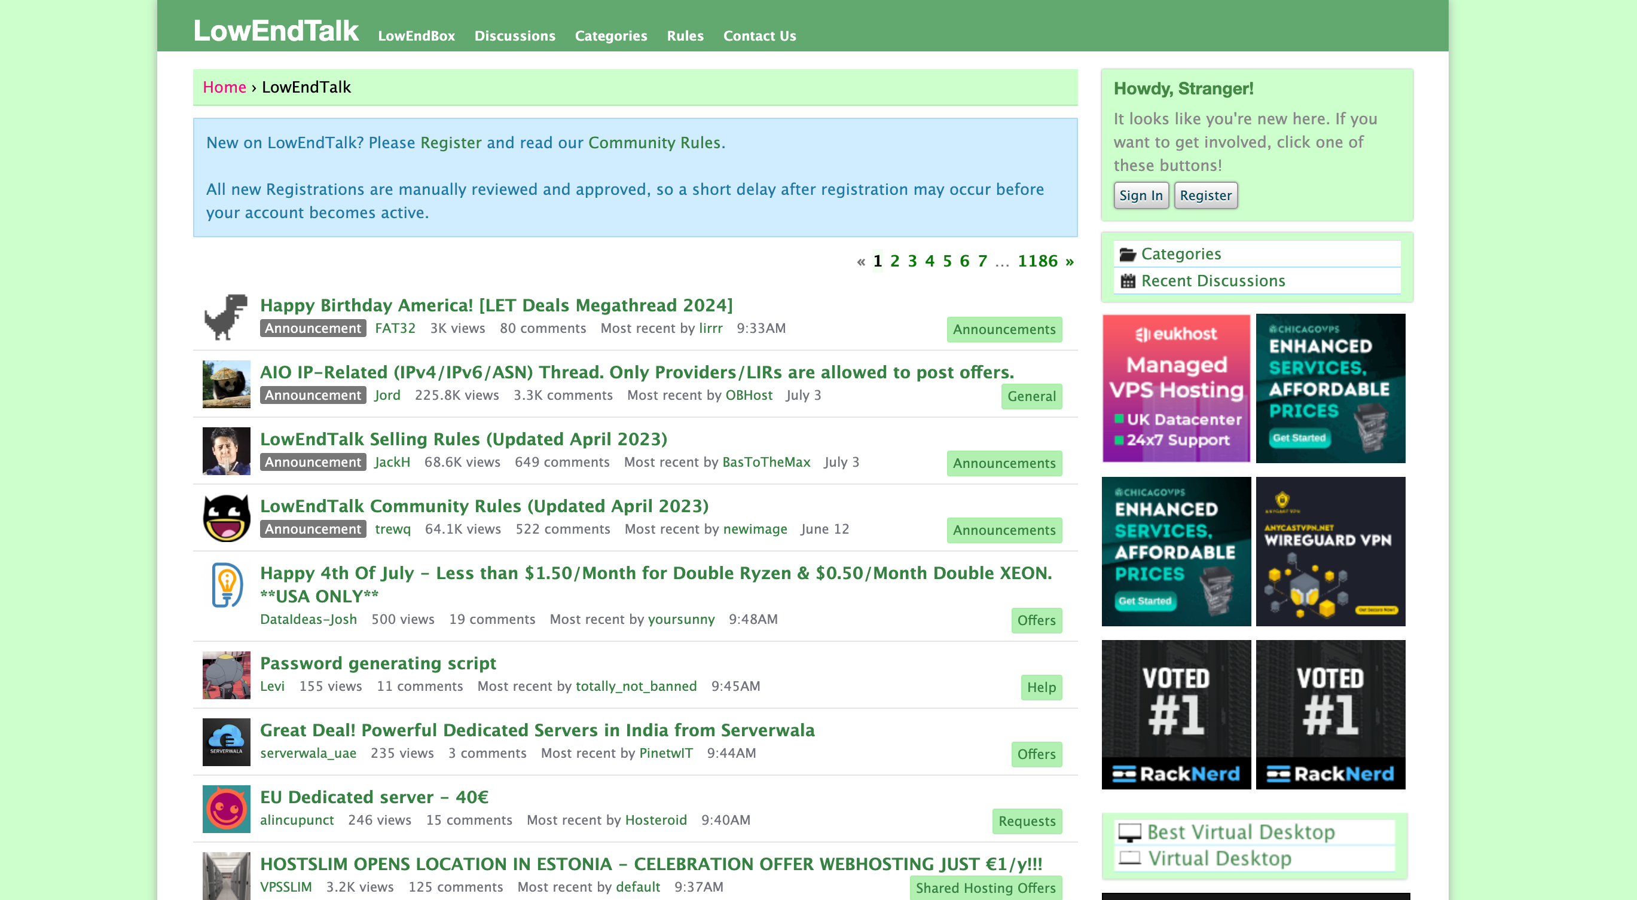Screen dimensions: 1637x900
Task: Go to next page with » arrow
Action: pyautogui.click(x=1070, y=261)
